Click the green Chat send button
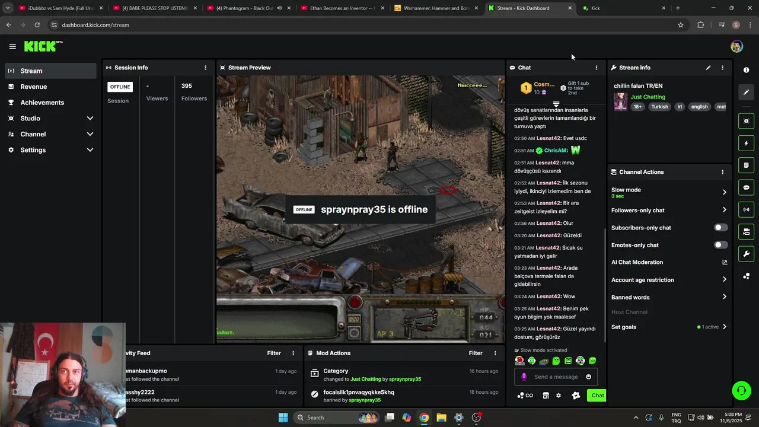 pyautogui.click(x=597, y=396)
